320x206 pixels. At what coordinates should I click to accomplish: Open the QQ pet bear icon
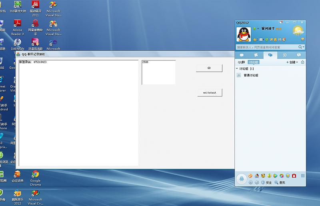[263, 176]
